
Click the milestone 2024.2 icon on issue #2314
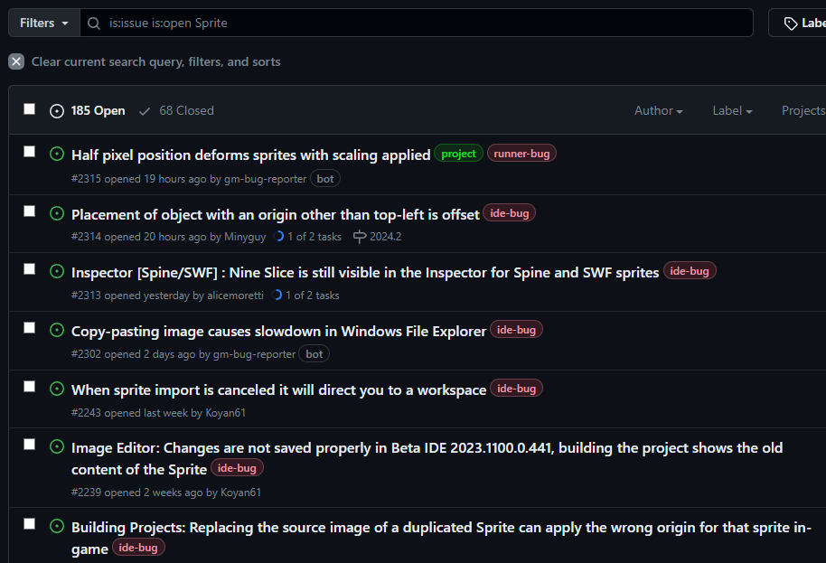[x=360, y=237]
